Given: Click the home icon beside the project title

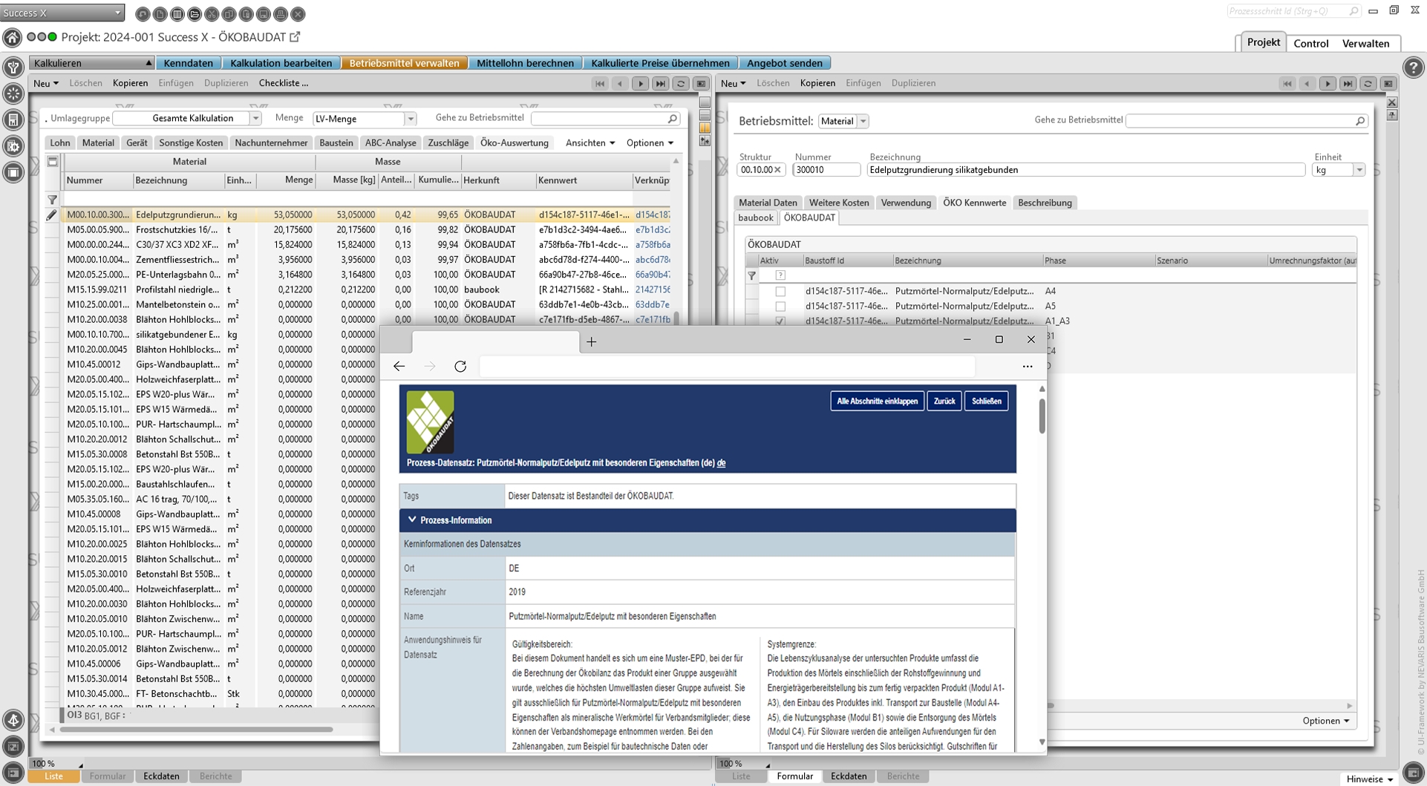Looking at the screenshot, I should coord(12,37).
